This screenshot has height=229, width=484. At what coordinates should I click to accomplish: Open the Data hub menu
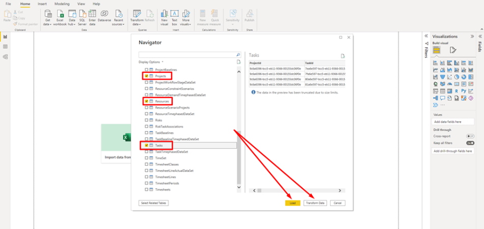[x=72, y=17]
